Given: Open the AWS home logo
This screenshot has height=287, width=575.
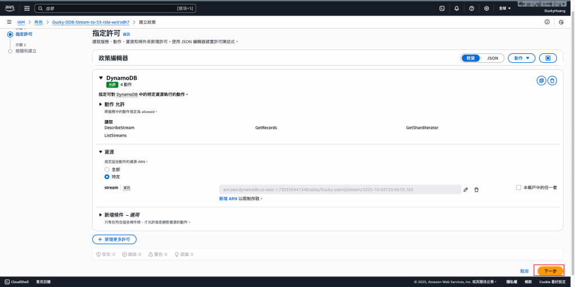Looking at the screenshot, I should click(x=10, y=8).
